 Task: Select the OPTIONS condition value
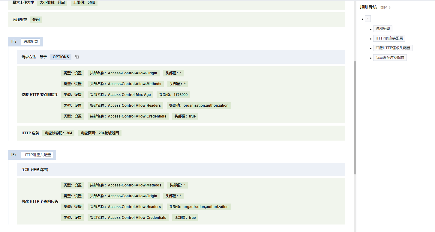point(61,57)
